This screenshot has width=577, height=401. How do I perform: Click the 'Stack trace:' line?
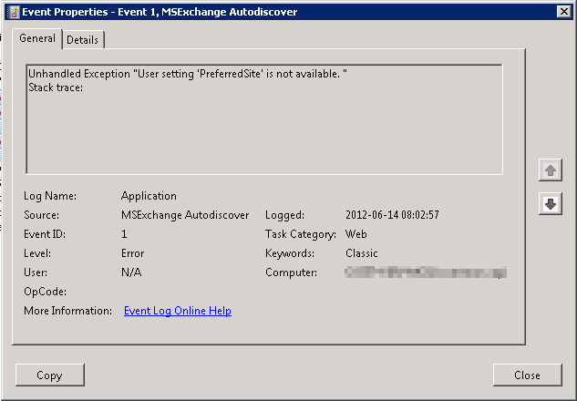(x=56, y=87)
